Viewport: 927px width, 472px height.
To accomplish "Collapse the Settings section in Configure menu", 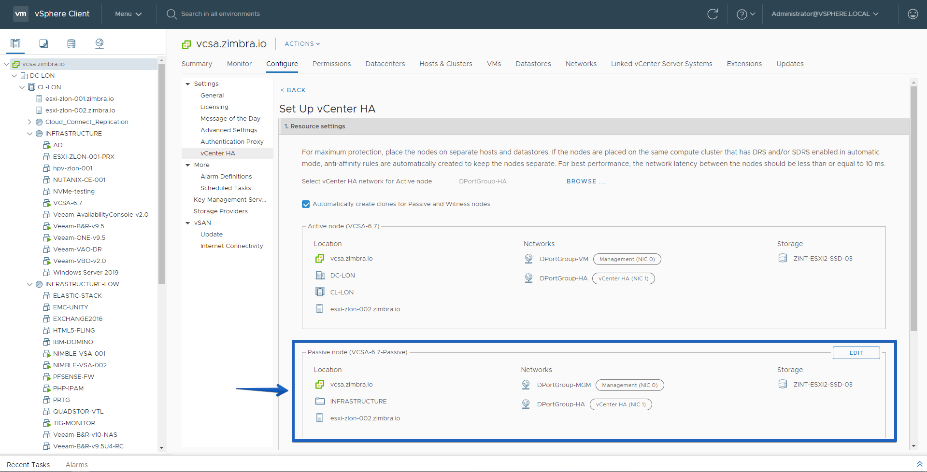I will tap(188, 84).
